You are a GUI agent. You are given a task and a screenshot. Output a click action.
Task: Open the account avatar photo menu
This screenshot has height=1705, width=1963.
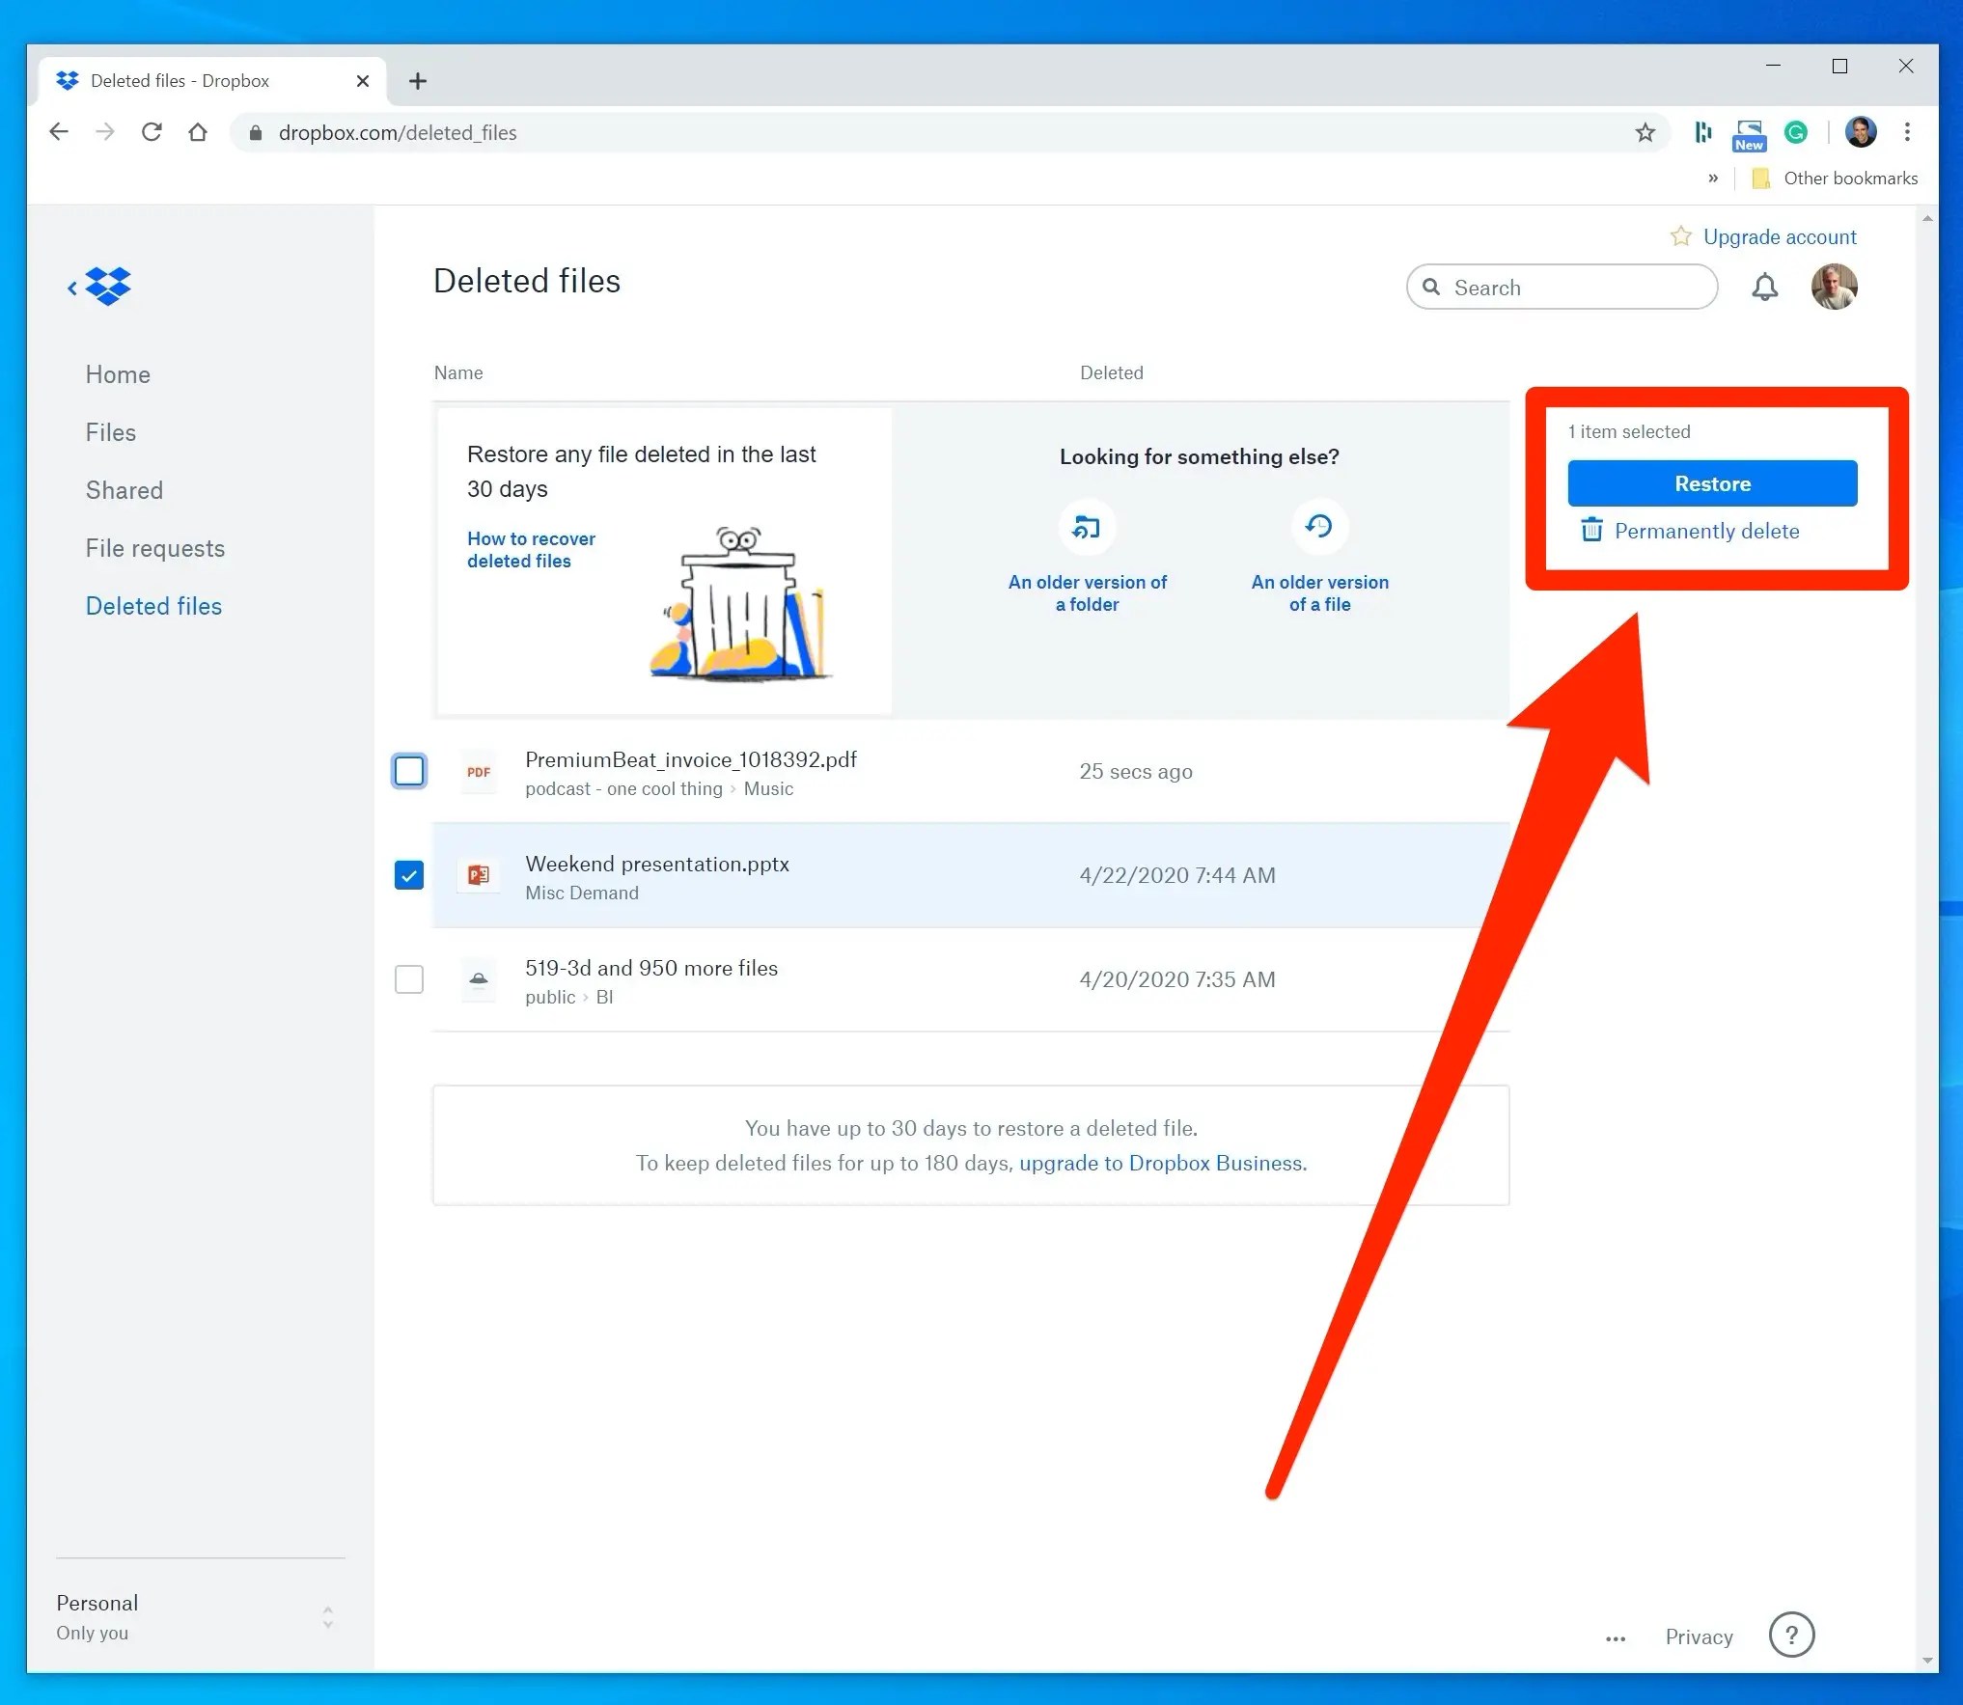tap(1834, 288)
